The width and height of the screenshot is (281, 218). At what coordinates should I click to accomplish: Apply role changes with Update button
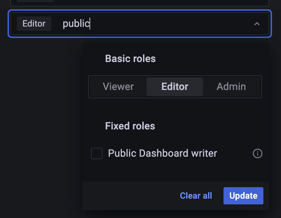tap(243, 195)
